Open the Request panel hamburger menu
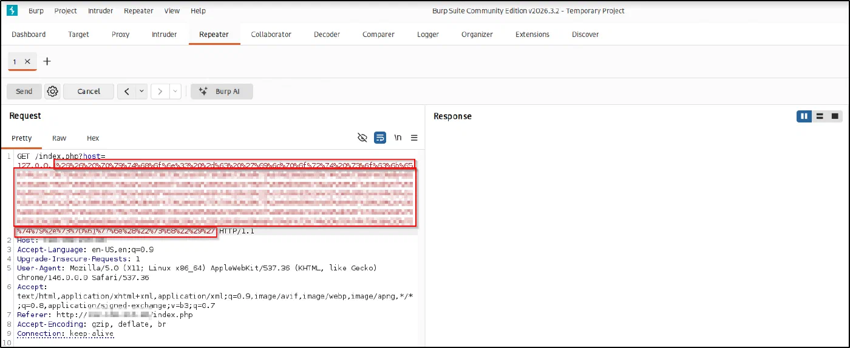The height and width of the screenshot is (348, 850). pos(414,138)
